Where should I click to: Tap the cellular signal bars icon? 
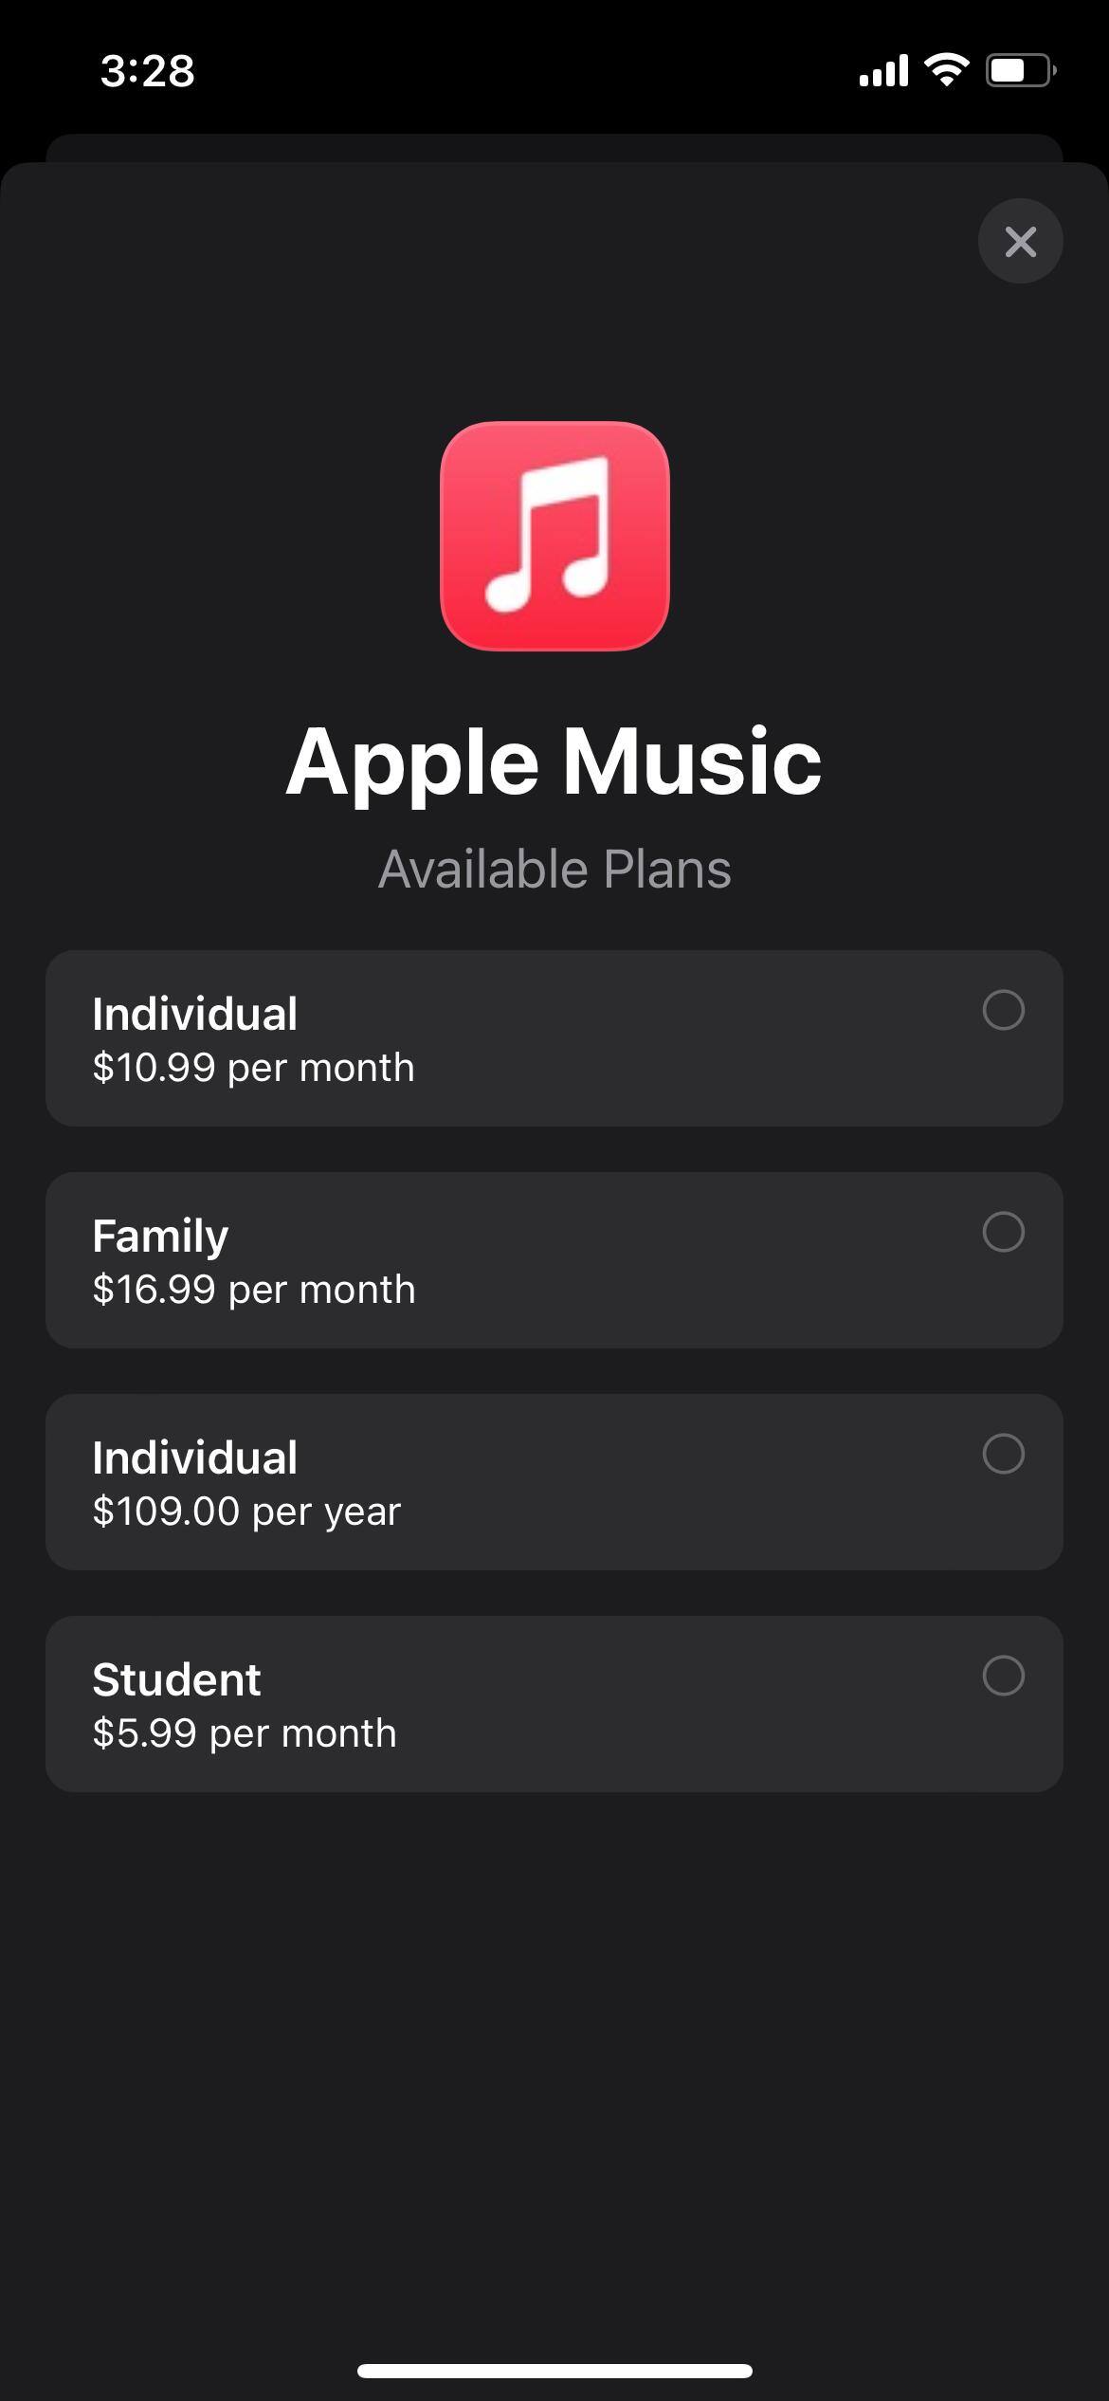[882, 70]
